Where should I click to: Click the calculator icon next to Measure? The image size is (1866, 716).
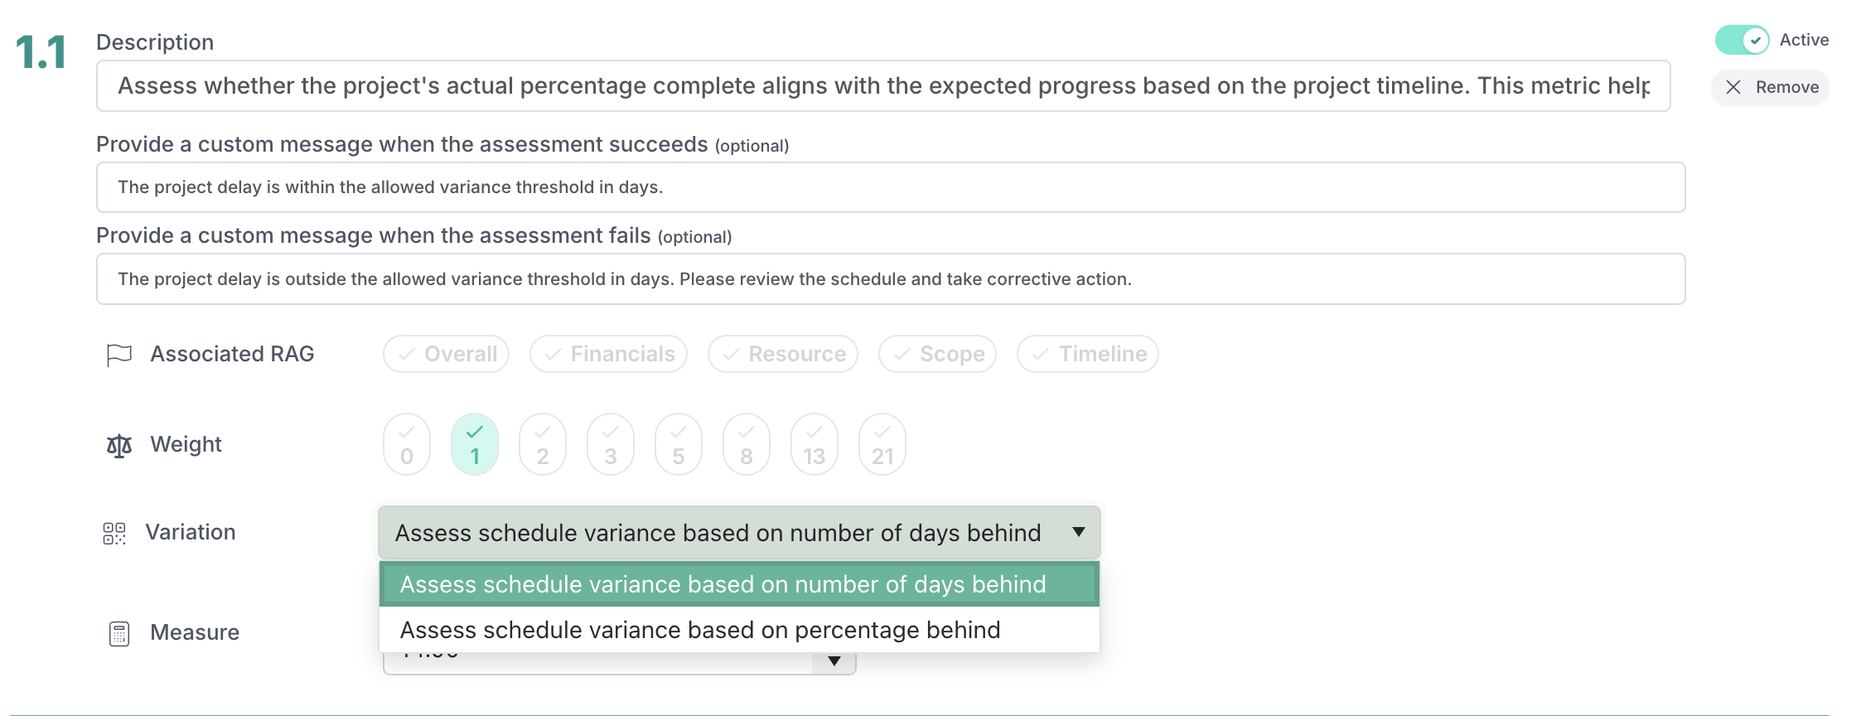119,634
